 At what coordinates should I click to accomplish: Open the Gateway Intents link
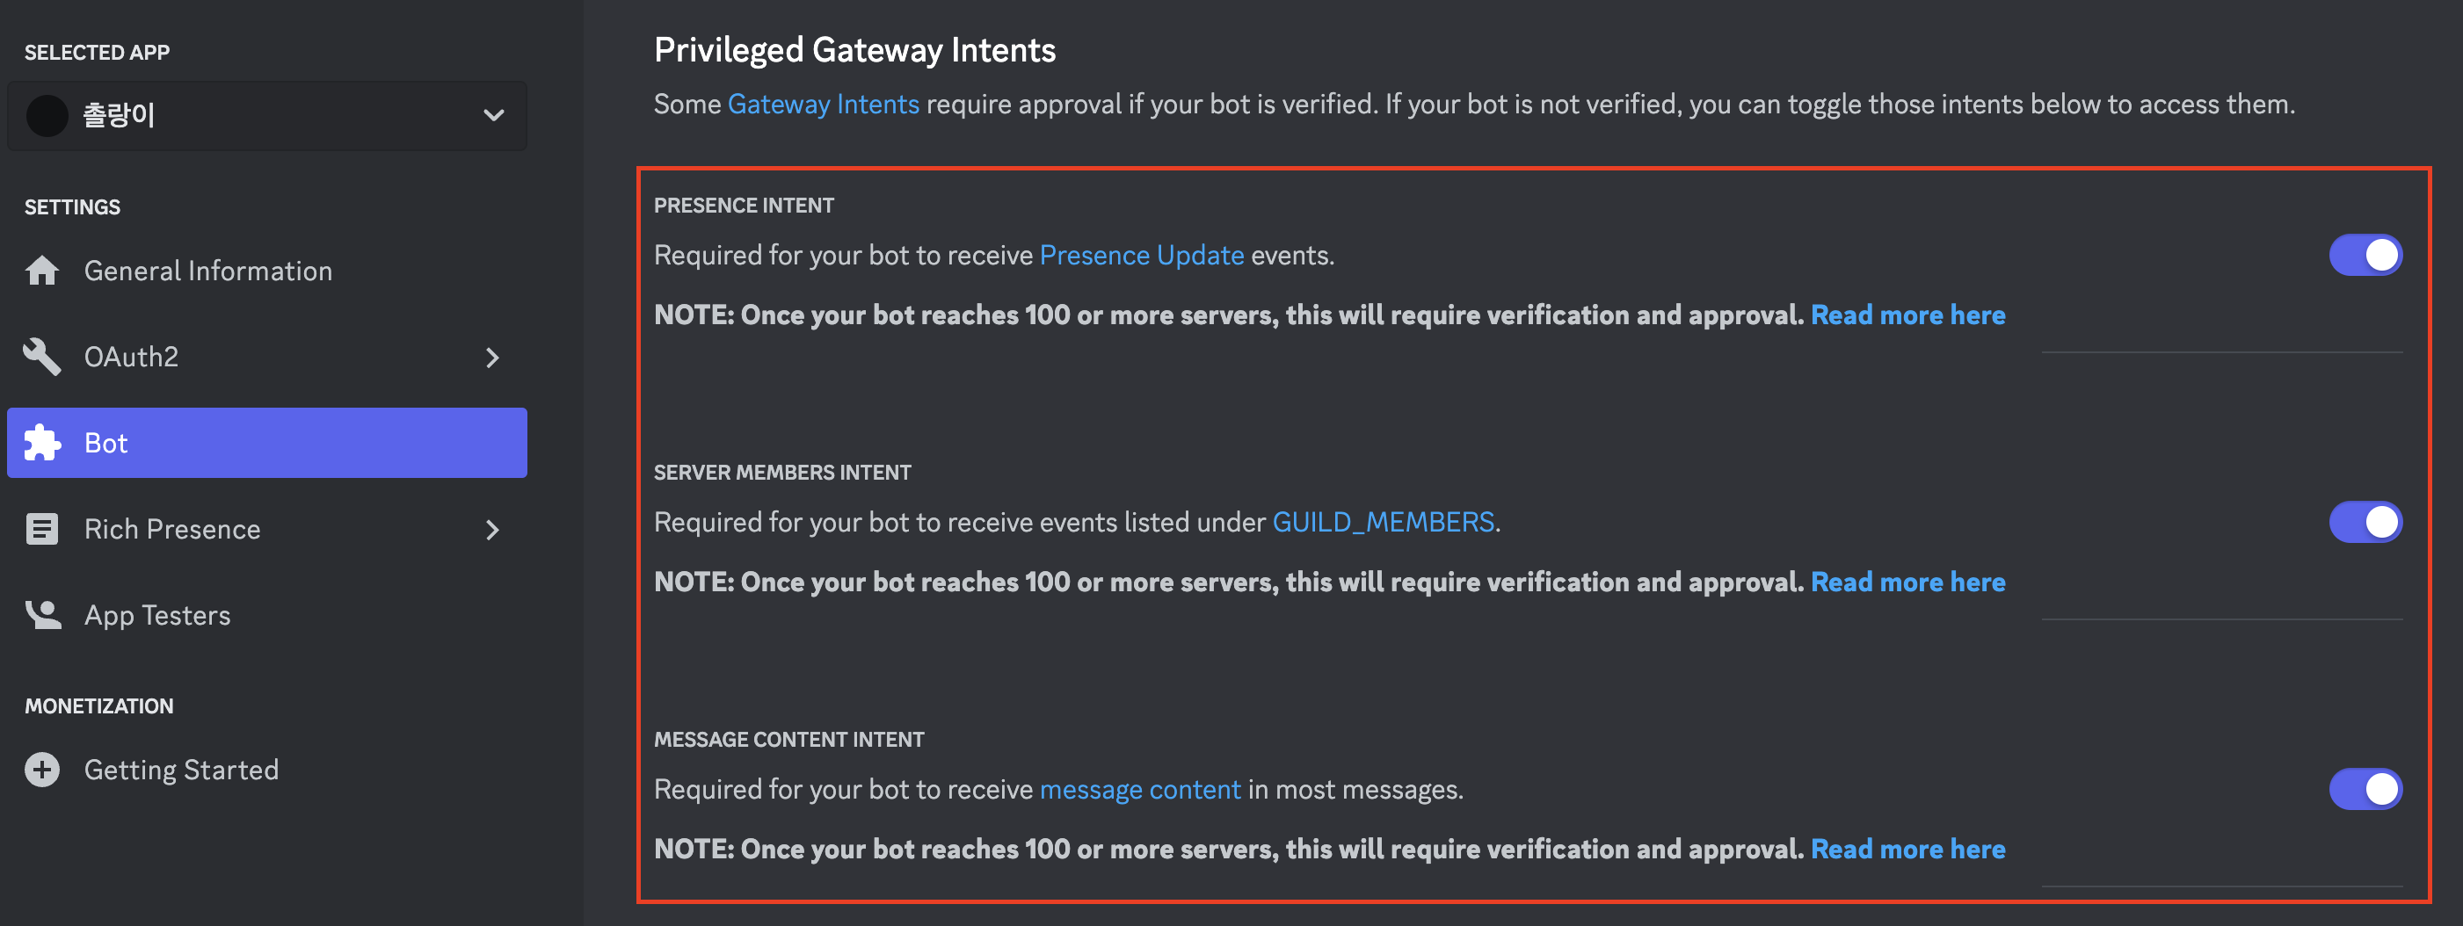[822, 105]
